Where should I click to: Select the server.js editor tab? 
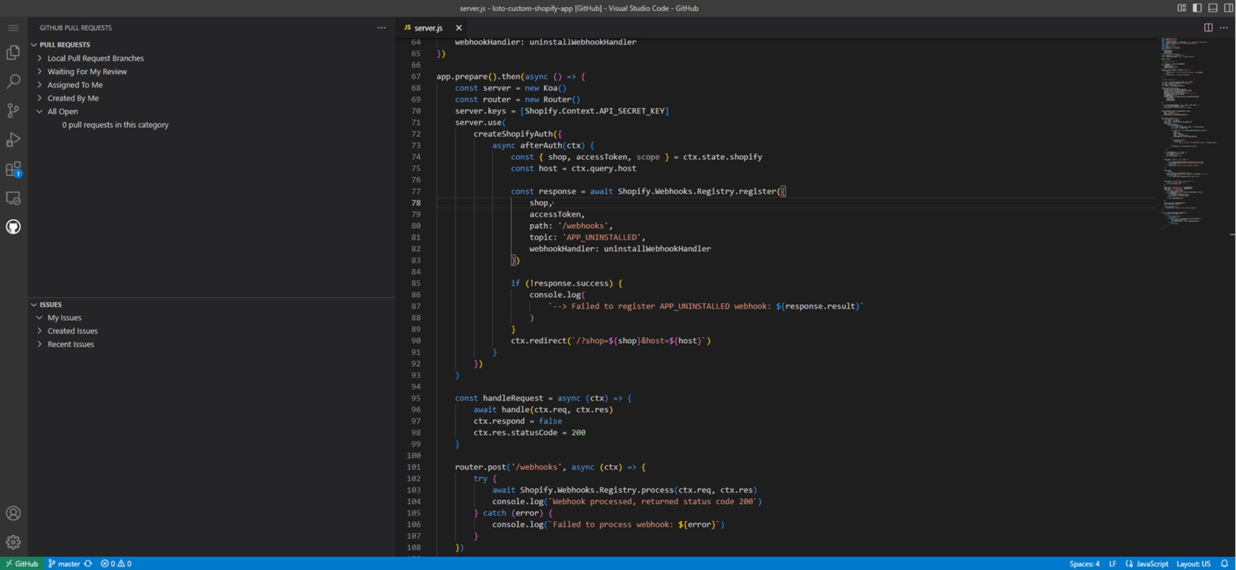coord(427,28)
